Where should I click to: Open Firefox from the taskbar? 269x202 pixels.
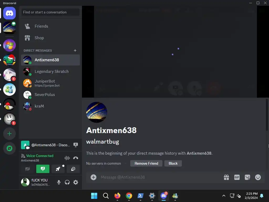pyautogui.click(x=117, y=196)
